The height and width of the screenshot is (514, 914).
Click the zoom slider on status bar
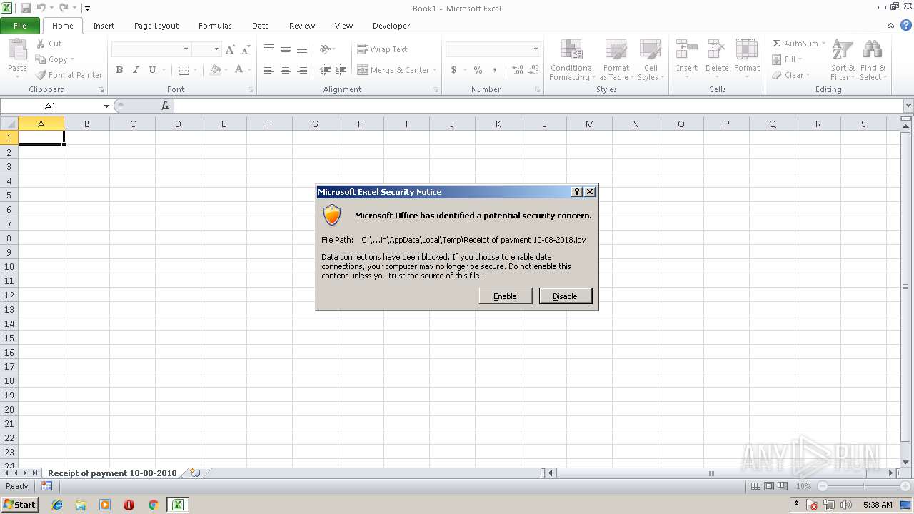[863, 486]
